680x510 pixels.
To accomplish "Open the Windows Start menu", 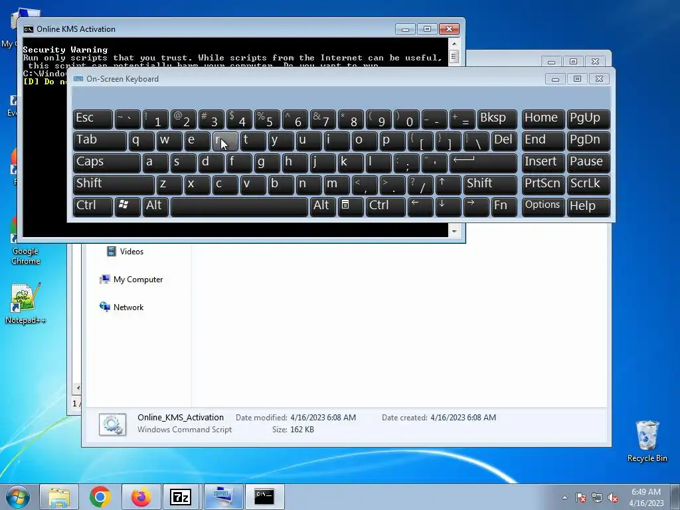I will (x=18, y=497).
